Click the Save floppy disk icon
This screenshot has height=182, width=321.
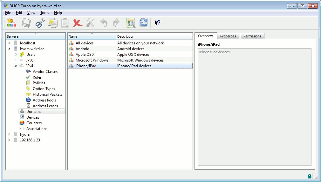(x=26, y=23)
